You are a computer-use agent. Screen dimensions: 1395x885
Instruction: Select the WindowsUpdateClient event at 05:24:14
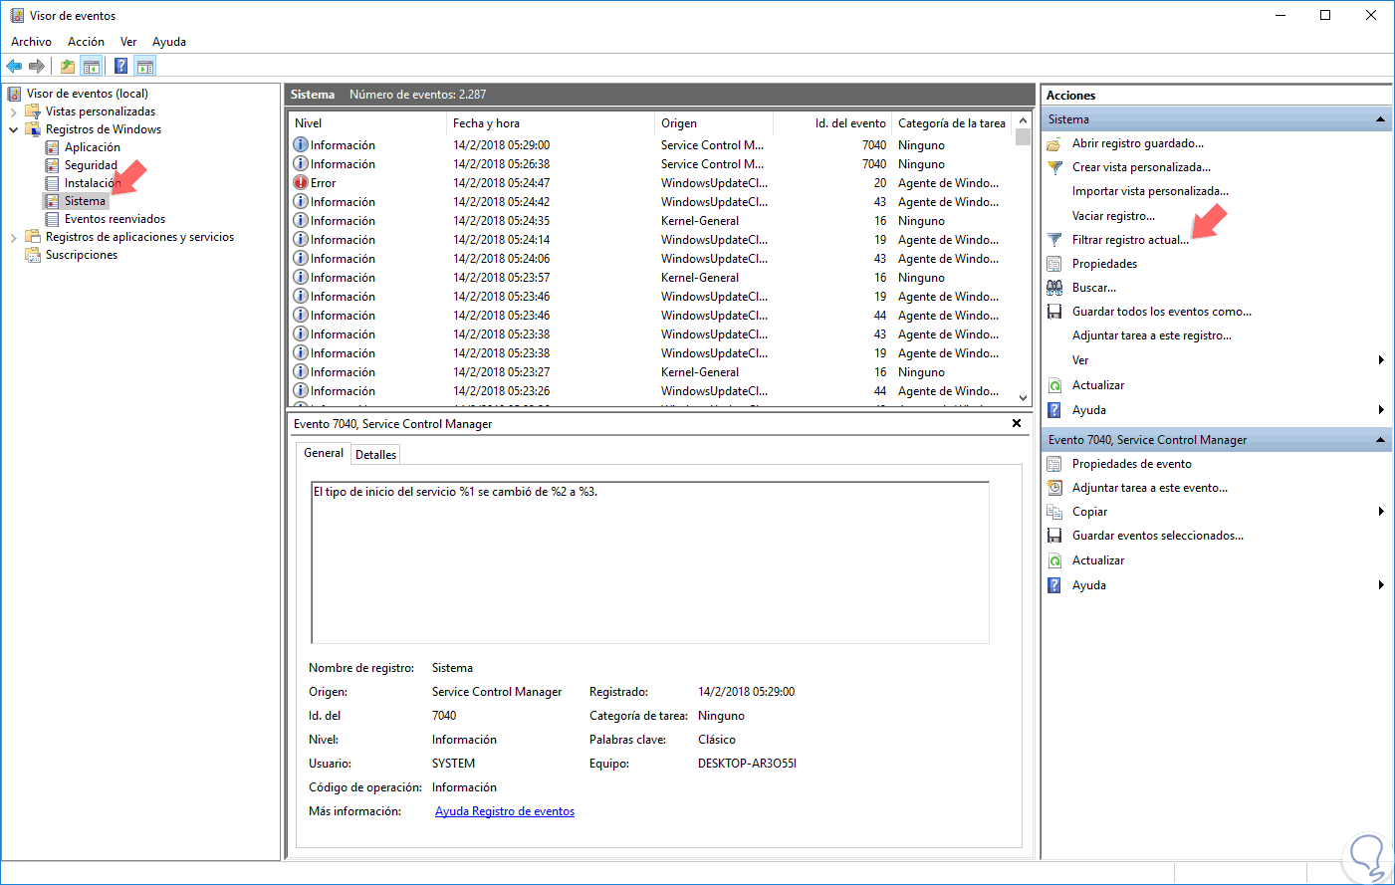pos(651,240)
